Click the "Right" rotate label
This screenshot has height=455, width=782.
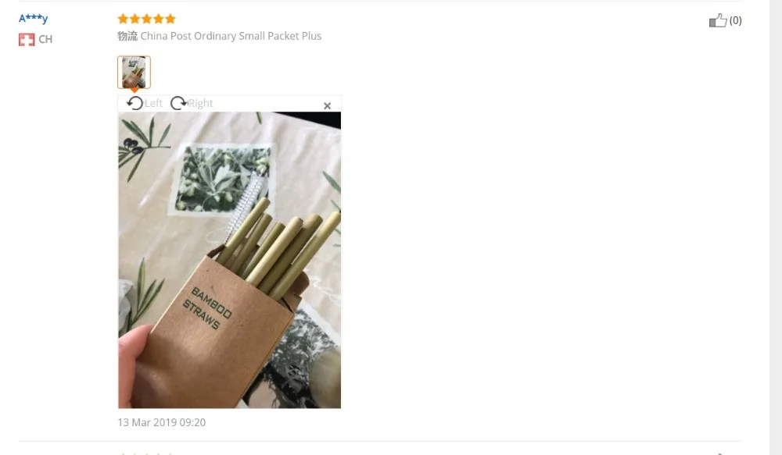coord(200,103)
